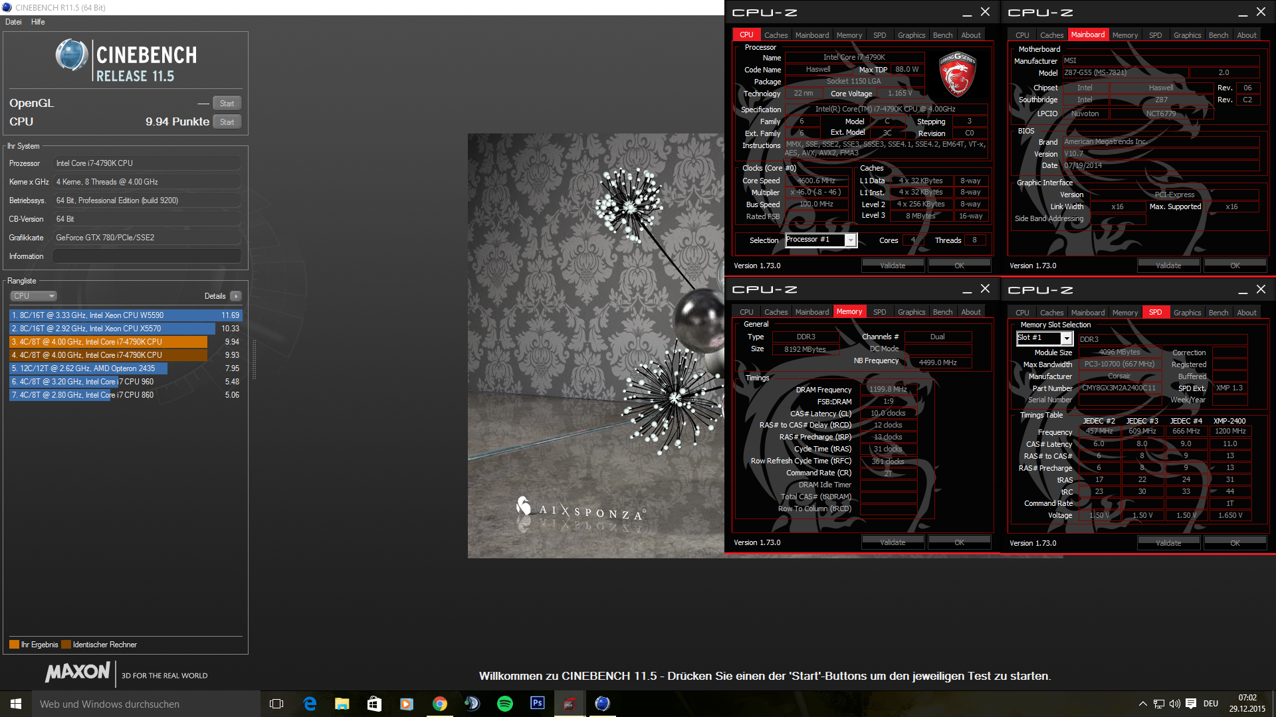
Task: Open File Explorer from taskbar
Action: 342,704
